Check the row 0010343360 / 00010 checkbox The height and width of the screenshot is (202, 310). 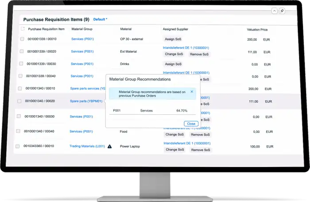pos(17,146)
